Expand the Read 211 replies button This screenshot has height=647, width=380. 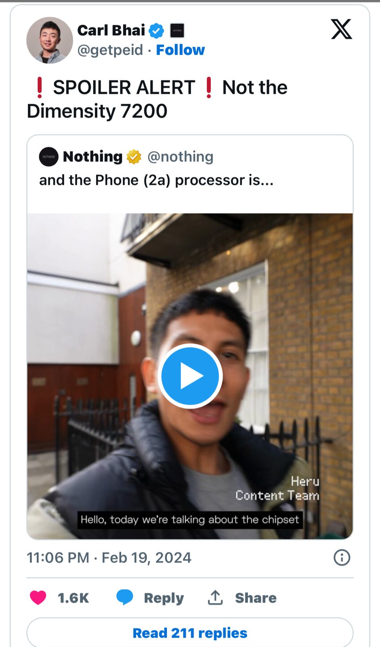190,633
